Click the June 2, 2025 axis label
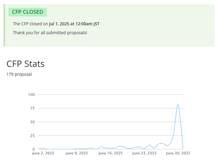Viewport: 219px width, 161px height. tap(43, 153)
